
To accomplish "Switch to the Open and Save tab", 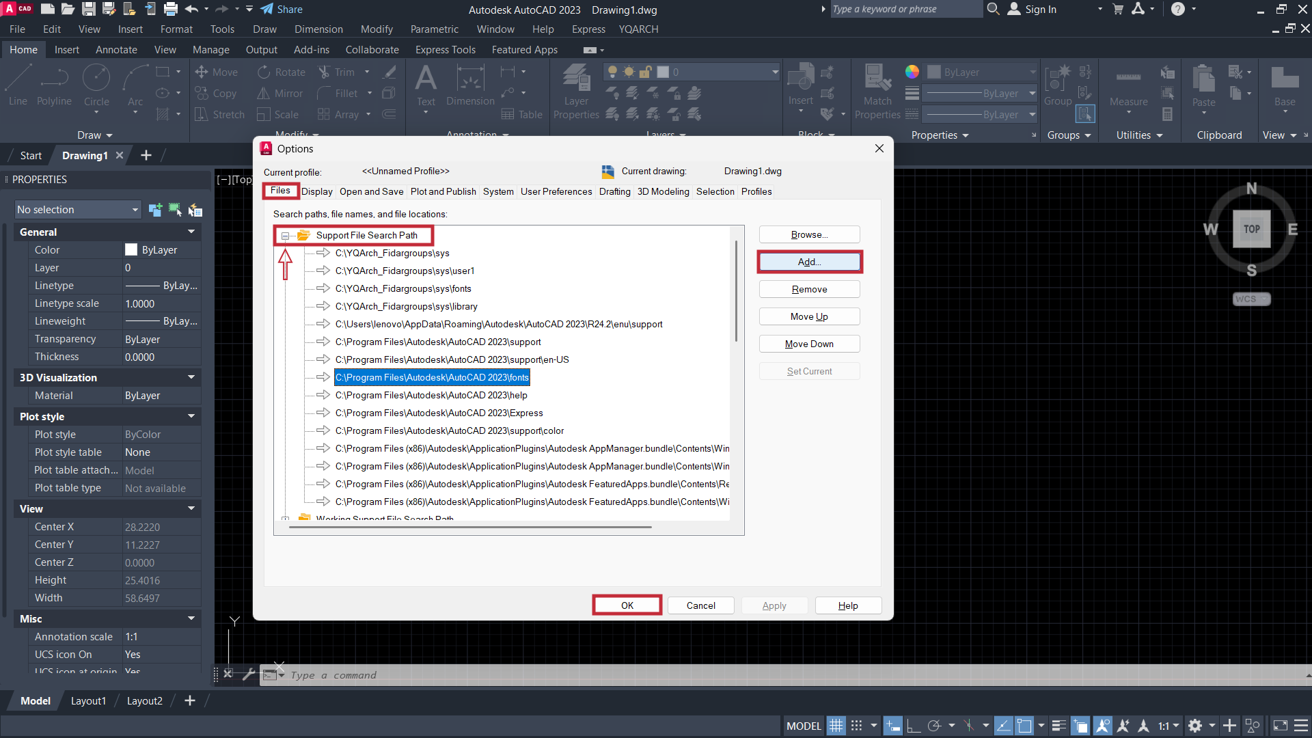I will [x=372, y=191].
